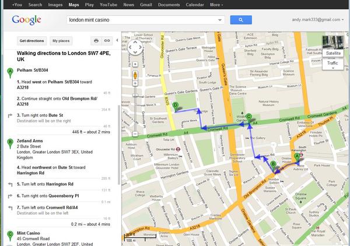The image size is (350, 246).
Task: Open Search in the top bar
Action: click(x=35, y=5)
